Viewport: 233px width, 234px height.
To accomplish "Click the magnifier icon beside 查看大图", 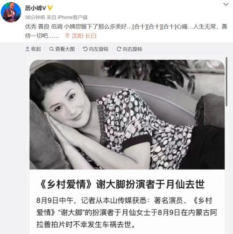I will click(x=51, y=49).
